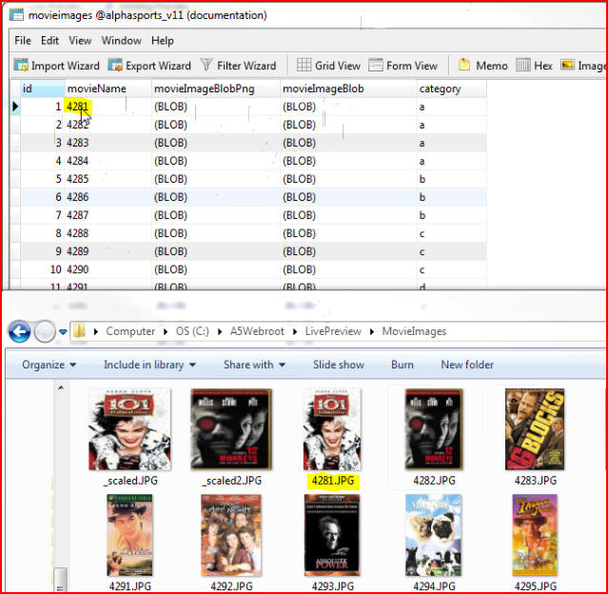
Task: Select the 4293.JPG Absolute Power thumbnail
Action: (332, 535)
